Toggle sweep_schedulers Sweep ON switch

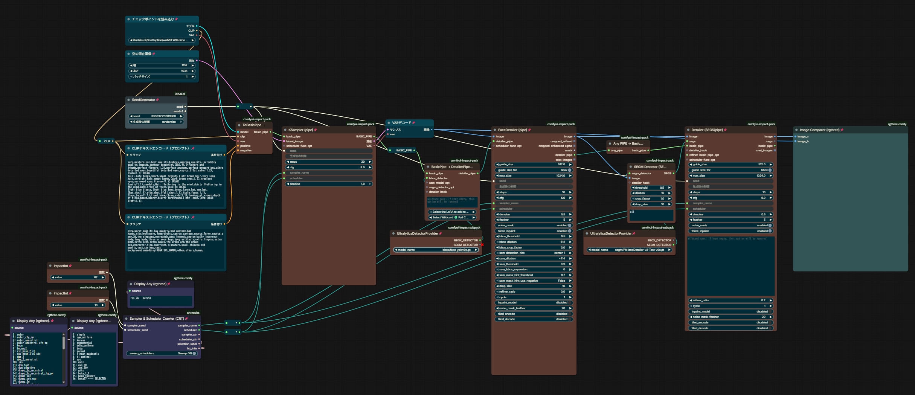click(194, 354)
